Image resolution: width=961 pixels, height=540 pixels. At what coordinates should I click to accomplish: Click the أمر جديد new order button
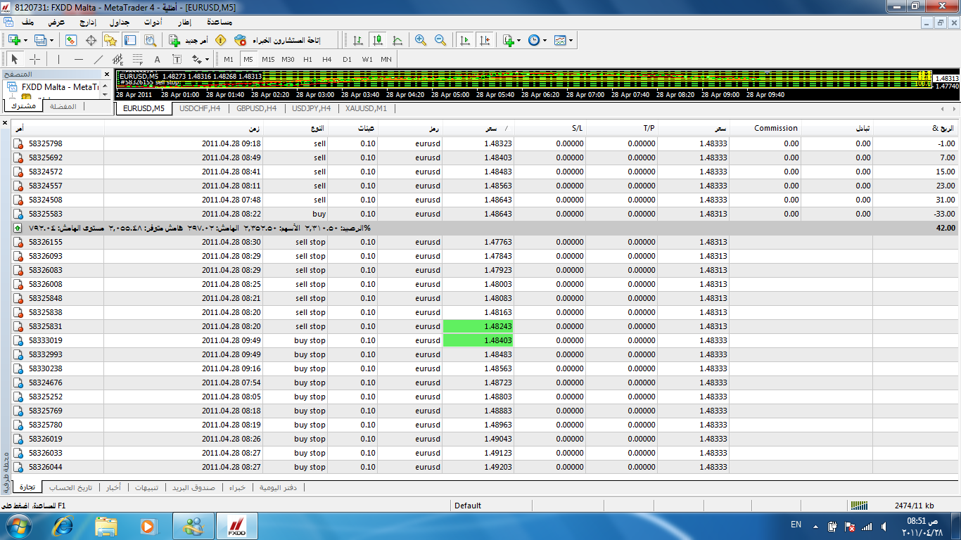click(x=189, y=40)
